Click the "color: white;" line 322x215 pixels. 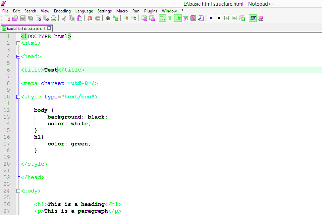tap(69, 124)
